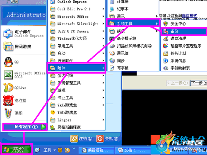Viewport: 207px width, 155px height.
Task: Open Microsoft Office 2003 Excel icon
Action: pos(8,75)
